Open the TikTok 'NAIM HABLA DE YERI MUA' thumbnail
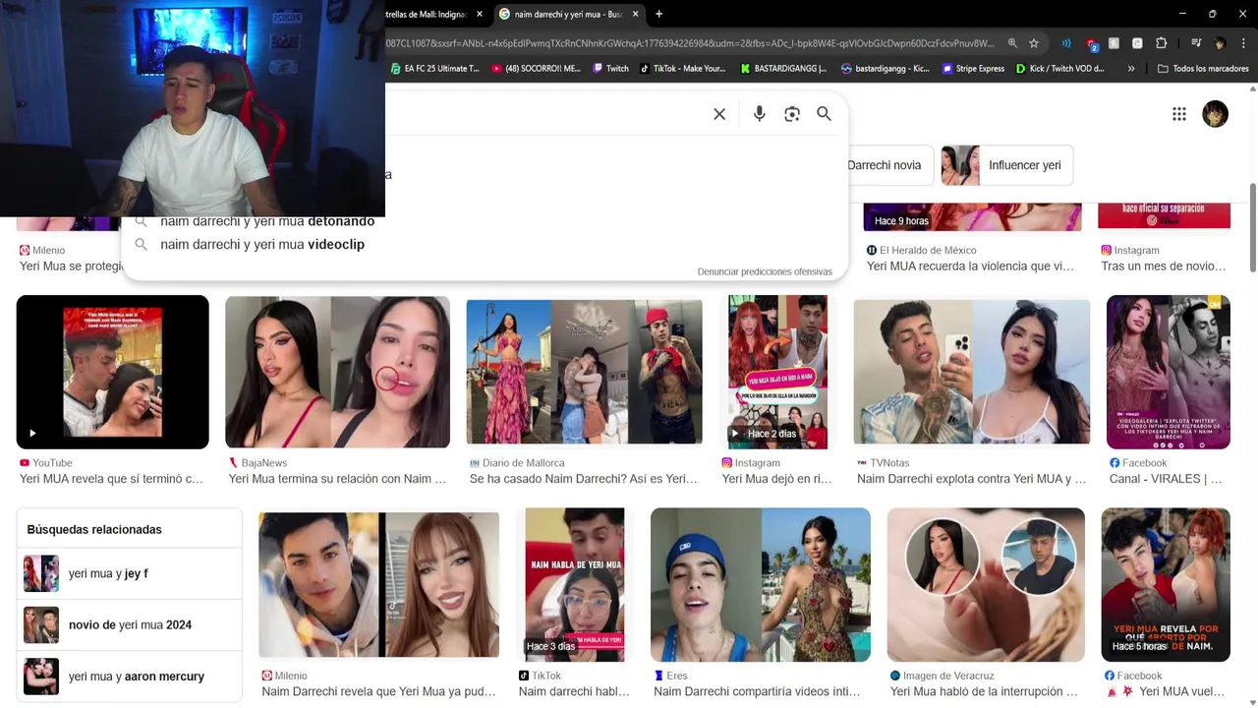This screenshot has width=1258, height=708. (574, 584)
